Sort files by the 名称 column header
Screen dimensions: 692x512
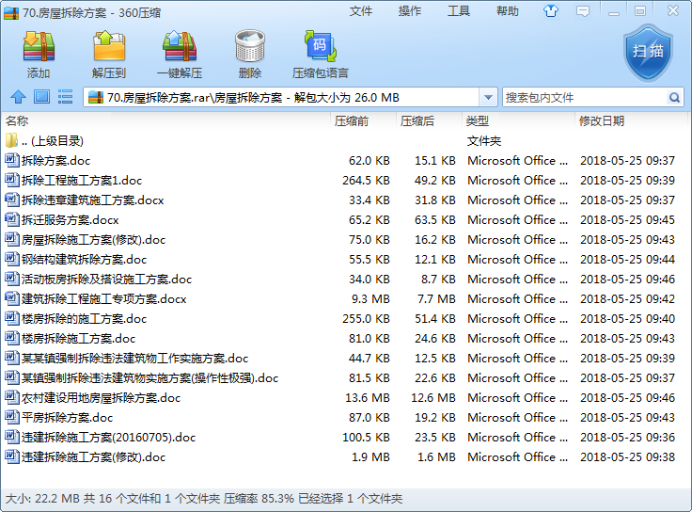tap(17, 121)
